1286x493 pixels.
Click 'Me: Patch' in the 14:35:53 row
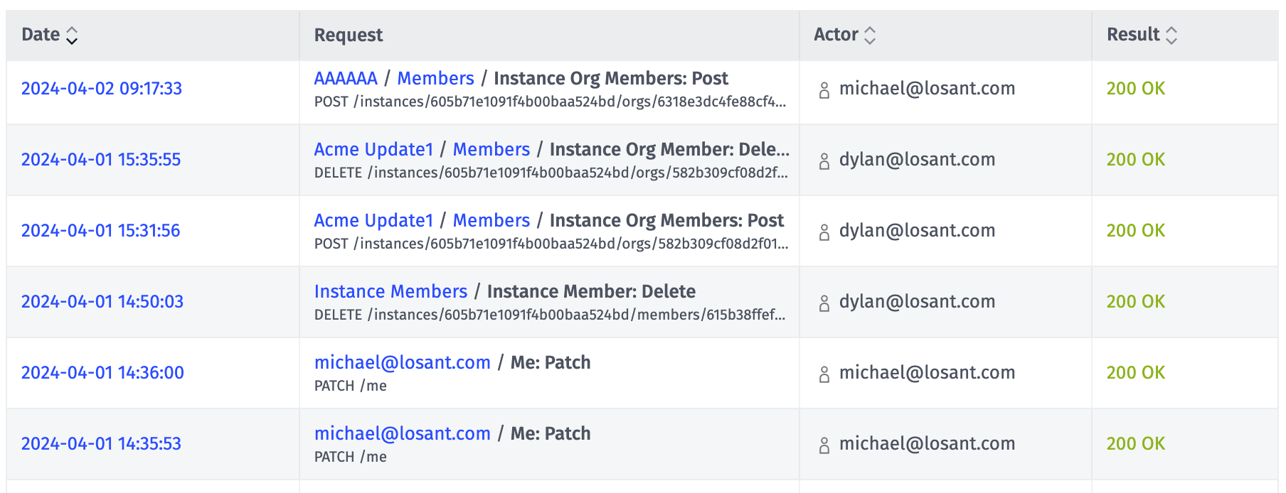(551, 433)
